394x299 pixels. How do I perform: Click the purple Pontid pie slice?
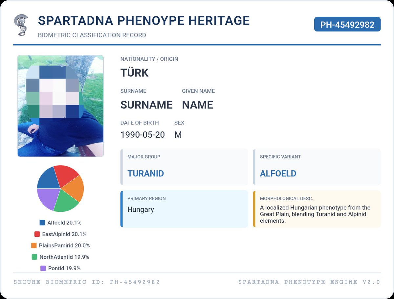[x=48, y=198]
